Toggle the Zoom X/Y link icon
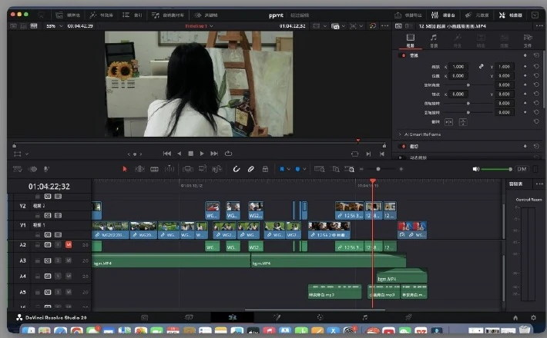Image resolution: width=547 pixels, height=338 pixels. pos(481,66)
